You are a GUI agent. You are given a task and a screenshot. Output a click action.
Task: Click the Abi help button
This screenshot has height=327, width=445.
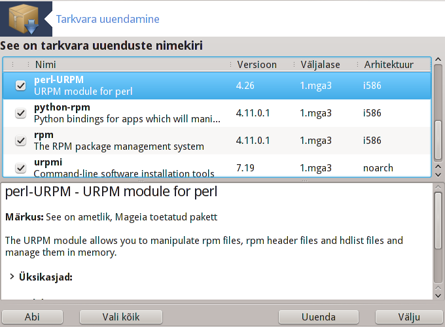[x=32, y=317]
